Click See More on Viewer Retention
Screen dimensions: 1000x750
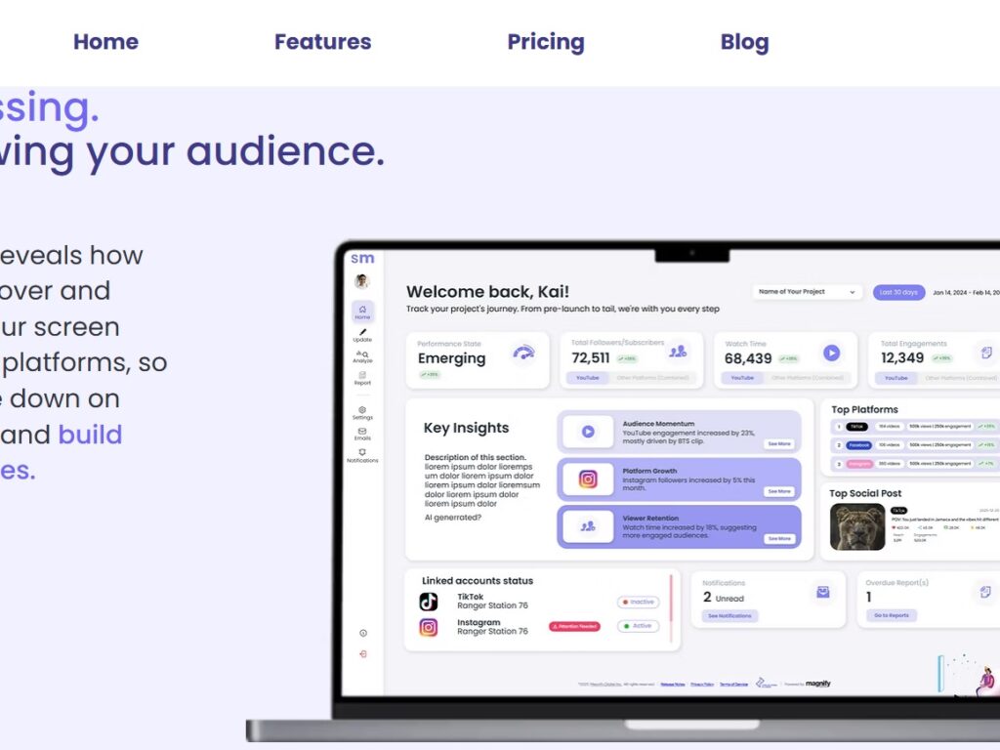click(x=779, y=539)
